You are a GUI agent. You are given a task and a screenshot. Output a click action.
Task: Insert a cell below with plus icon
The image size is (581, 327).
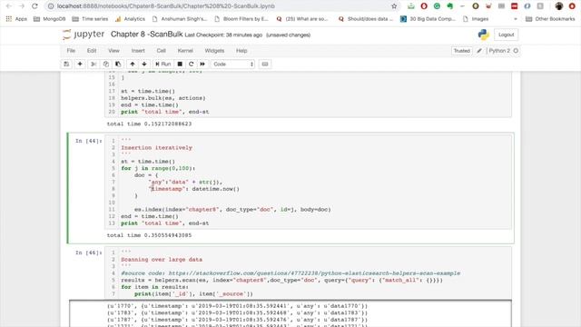80,64
